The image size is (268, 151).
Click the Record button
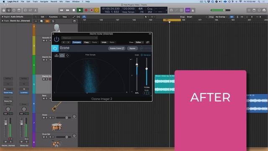[86, 10]
